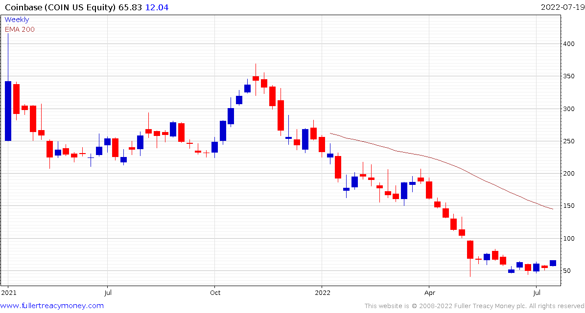The height and width of the screenshot is (313, 585).
Task: Click the 2022 time axis label
Action: 322,292
